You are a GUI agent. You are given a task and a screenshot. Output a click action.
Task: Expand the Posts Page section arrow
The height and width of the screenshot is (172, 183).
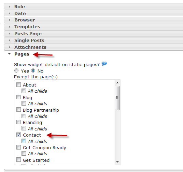(x=10, y=33)
